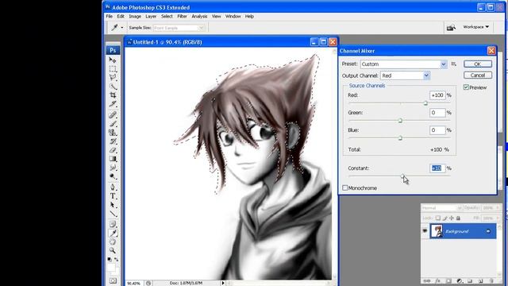This screenshot has width=508, height=286.
Task: Select the Blur tool
Action: pyautogui.click(x=113, y=168)
